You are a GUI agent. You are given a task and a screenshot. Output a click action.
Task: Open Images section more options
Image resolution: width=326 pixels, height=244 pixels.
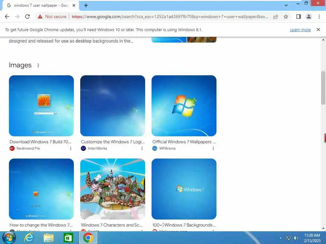[38, 65]
